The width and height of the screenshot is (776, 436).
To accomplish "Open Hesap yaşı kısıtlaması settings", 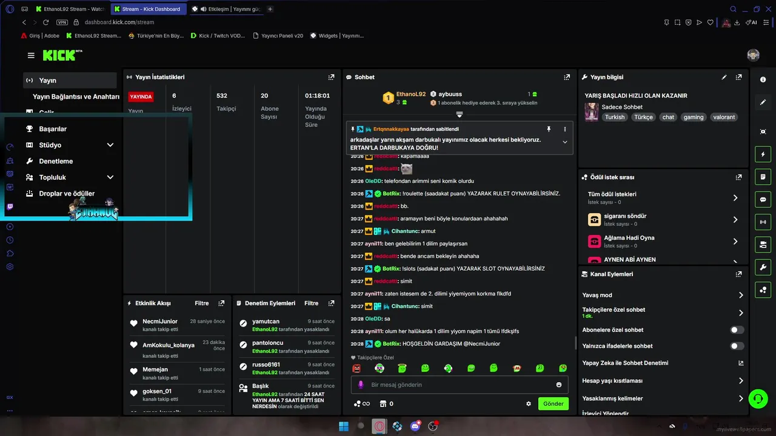I will click(x=663, y=381).
